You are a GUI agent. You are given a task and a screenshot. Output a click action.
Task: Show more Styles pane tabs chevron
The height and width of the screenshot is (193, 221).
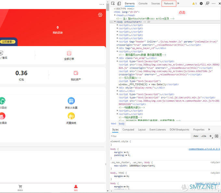209,129
